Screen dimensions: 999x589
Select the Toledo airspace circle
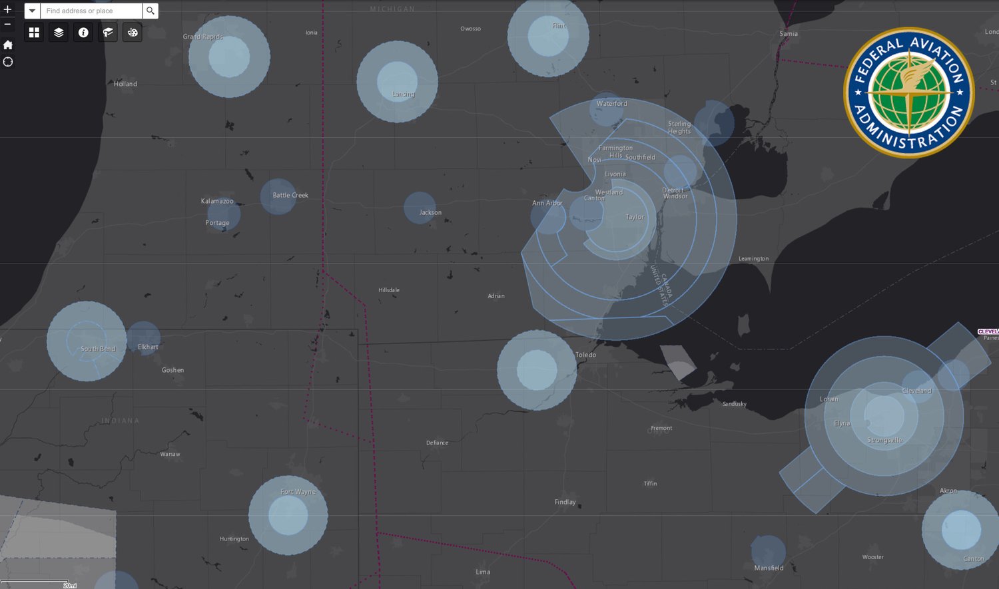[x=537, y=370]
